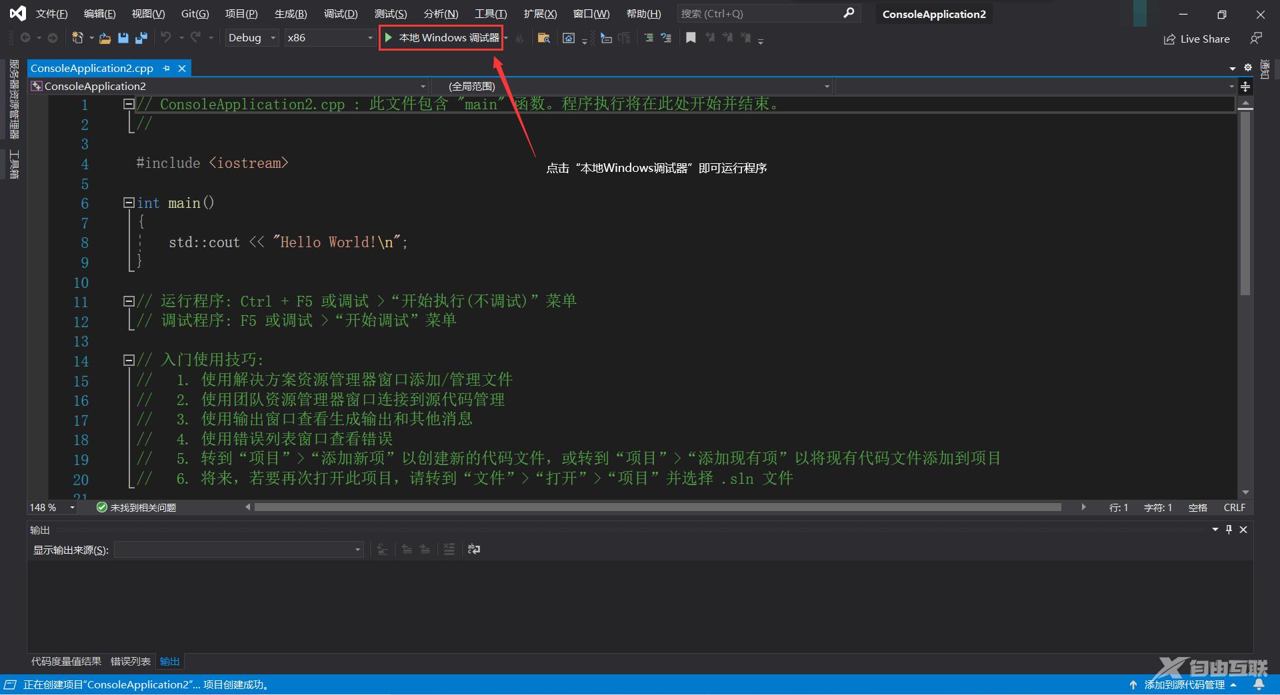Click the send feedback icon beside Live Share
The image size is (1280, 695).
click(x=1256, y=39)
